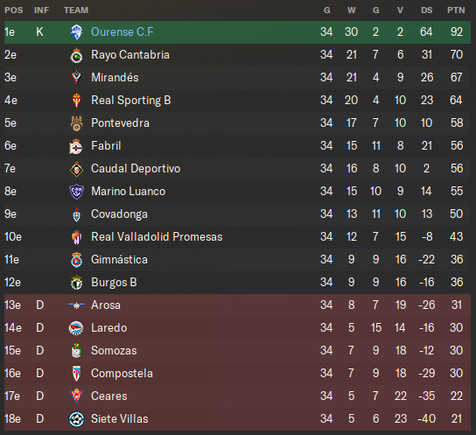Open Real Valladolid Promesas team link

tap(157, 237)
